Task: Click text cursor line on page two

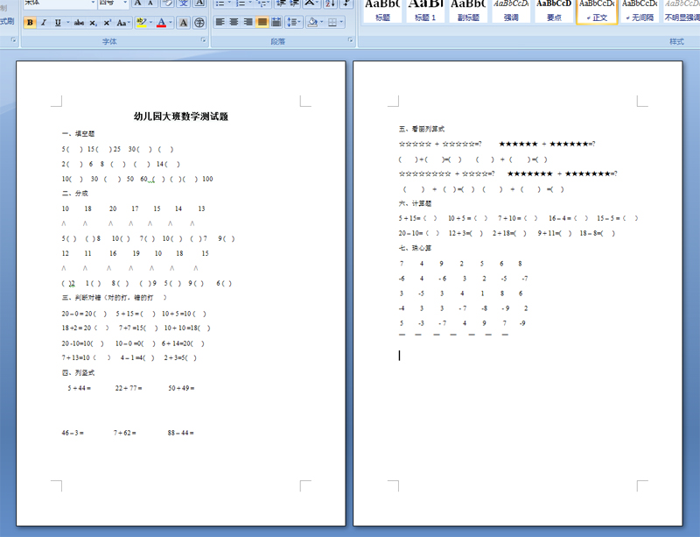Action: (400, 356)
